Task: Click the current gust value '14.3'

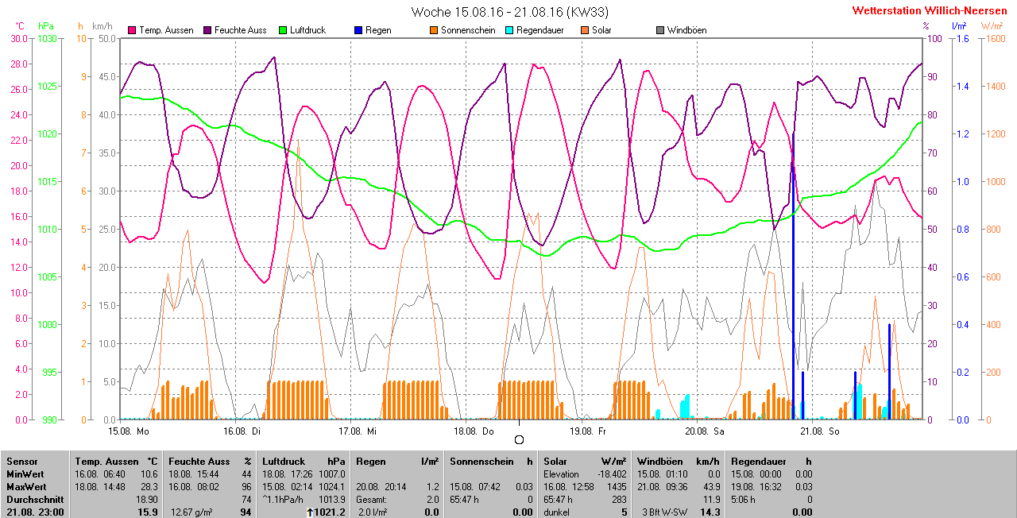Action: tap(710, 512)
